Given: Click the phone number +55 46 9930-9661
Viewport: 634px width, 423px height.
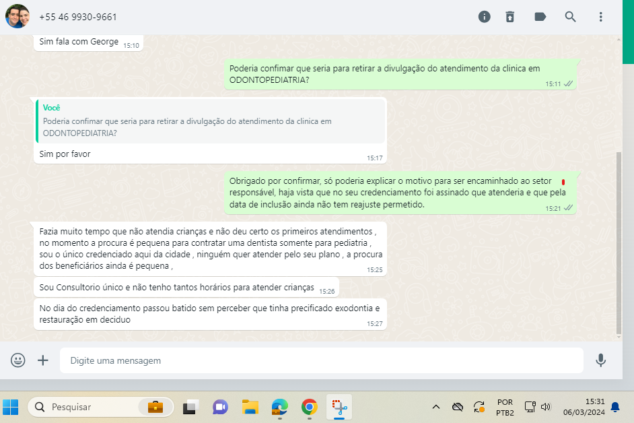Looking at the screenshot, I should [78, 17].
